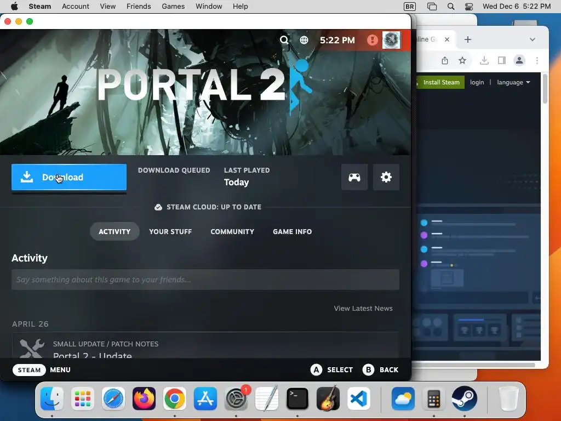Viewport: 561px width, 421px height.
Task: Open the View menu
Action: tap(108, 6)
